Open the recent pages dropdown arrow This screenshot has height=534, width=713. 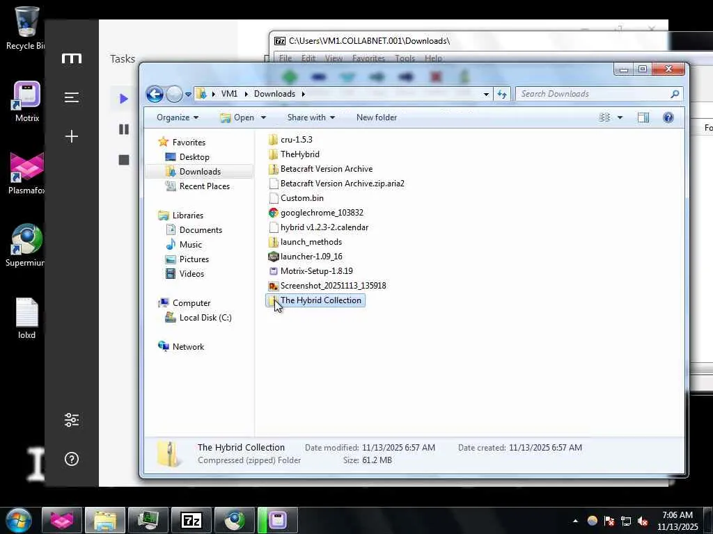(188, 95)
